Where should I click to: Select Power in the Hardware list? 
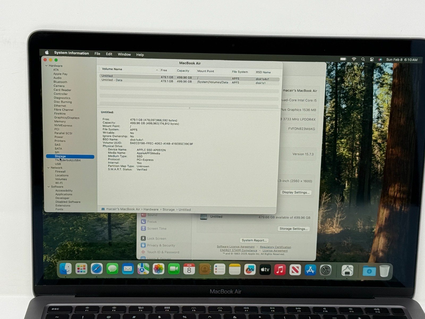tap(59, 137)
